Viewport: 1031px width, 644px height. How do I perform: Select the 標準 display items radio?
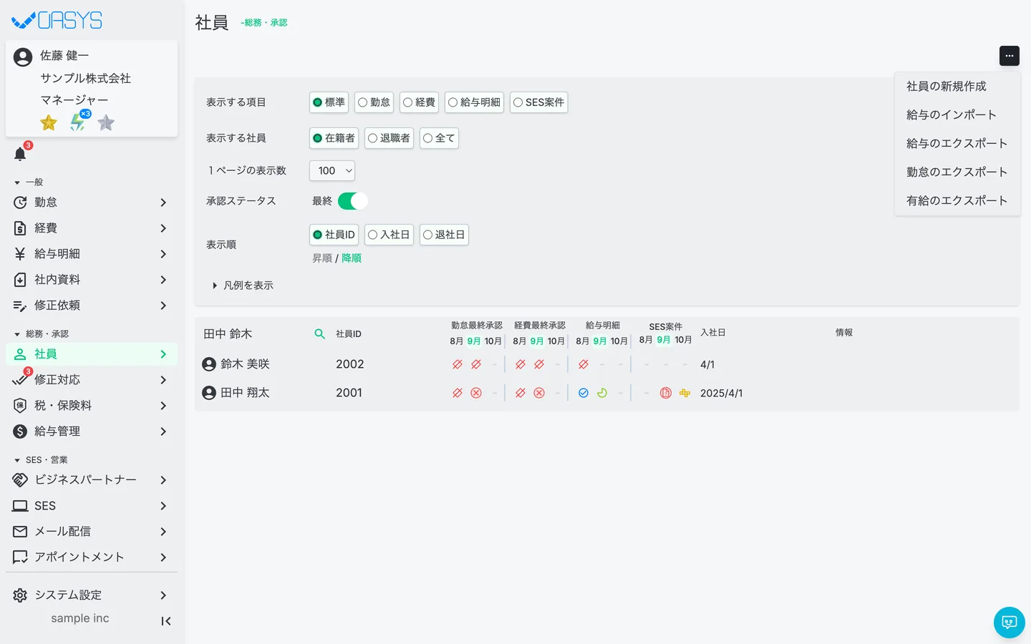pyautogui.click(x=329, y=102)
